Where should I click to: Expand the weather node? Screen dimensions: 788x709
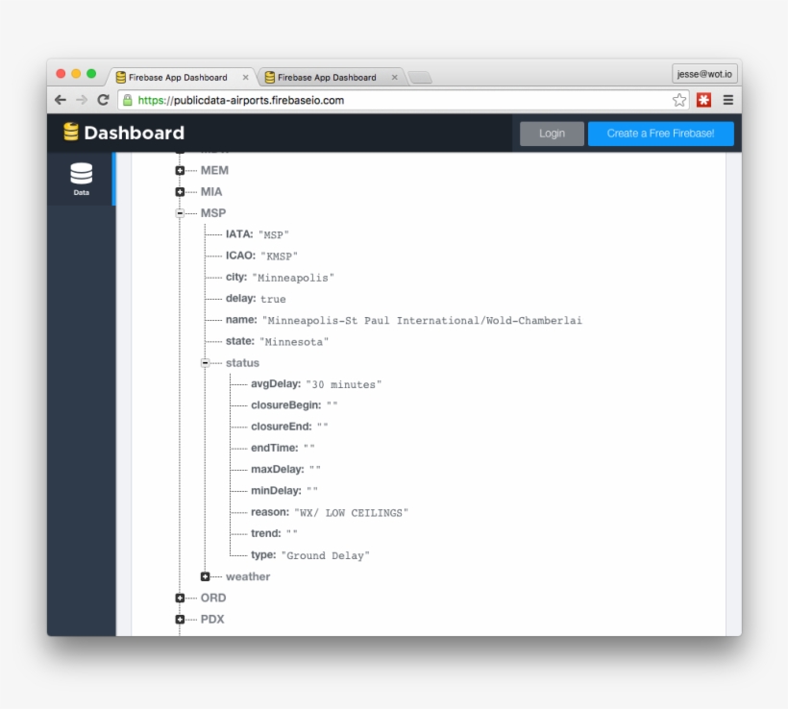(x=205, y=576)
